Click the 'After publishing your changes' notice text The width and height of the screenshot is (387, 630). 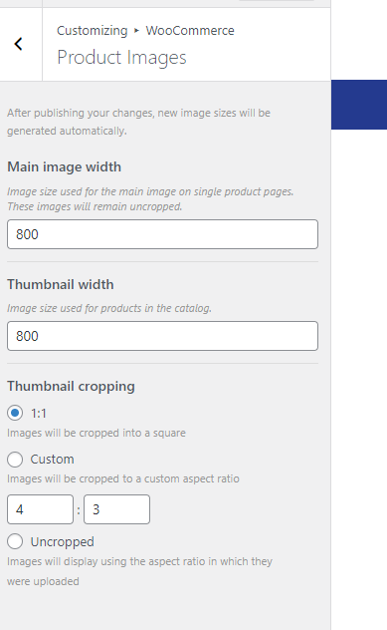click(138, 122)
